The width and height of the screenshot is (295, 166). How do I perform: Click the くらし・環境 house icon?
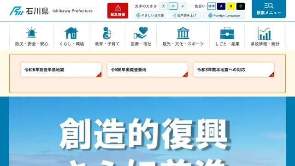(71, 33)
